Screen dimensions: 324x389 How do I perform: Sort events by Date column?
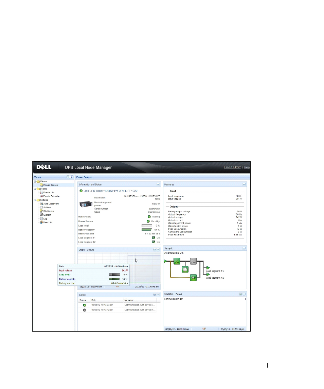point(106,300)
